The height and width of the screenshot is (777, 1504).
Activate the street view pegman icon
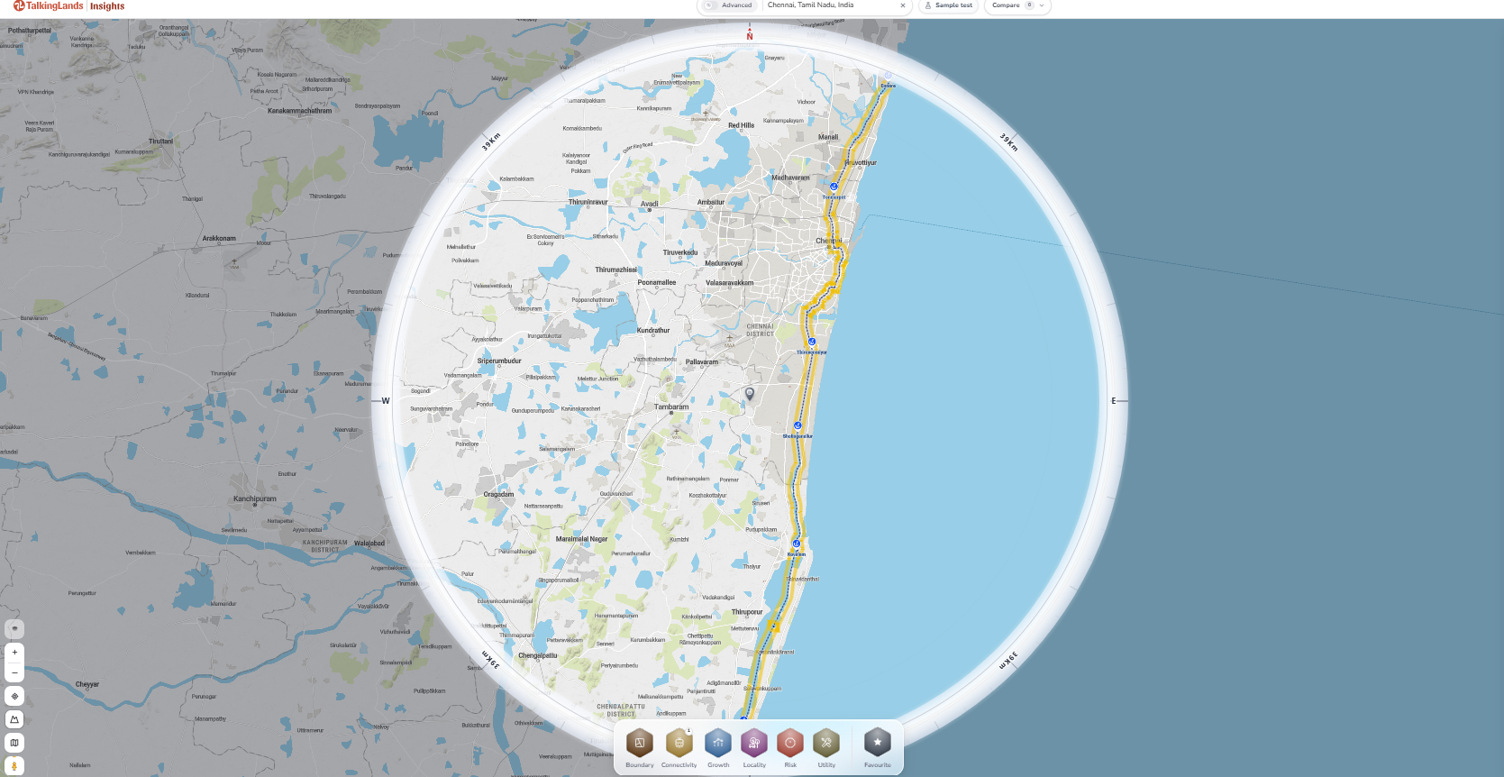click(x=14, y=766)
